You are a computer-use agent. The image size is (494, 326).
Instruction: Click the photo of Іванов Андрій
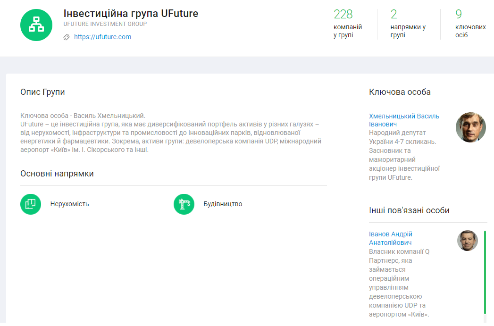(x=467, y=241)
